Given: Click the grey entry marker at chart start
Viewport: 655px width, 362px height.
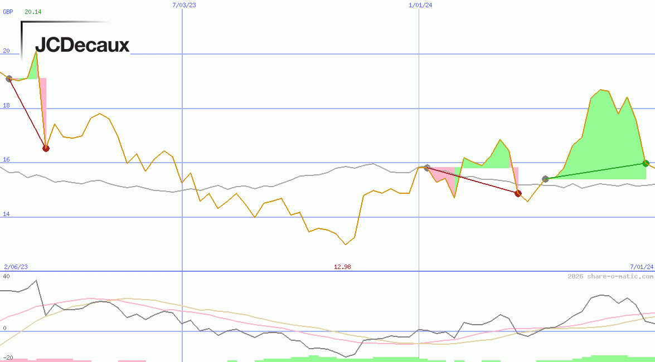Looking at the screenshot, I should 9,79.
